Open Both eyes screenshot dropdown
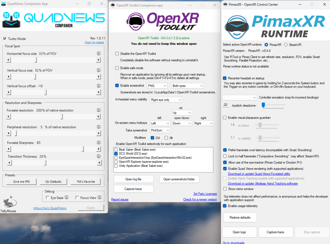Screen dimensions: 330x244 point(187,86)
